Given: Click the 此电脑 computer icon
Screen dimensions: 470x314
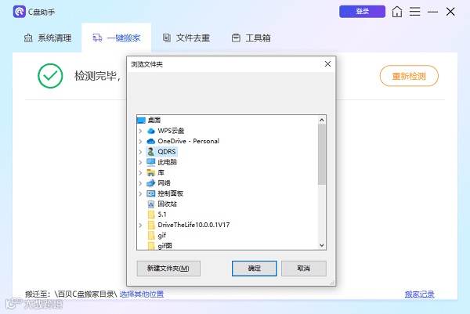Looking at the screenshot, I should [x=150, y=162].
